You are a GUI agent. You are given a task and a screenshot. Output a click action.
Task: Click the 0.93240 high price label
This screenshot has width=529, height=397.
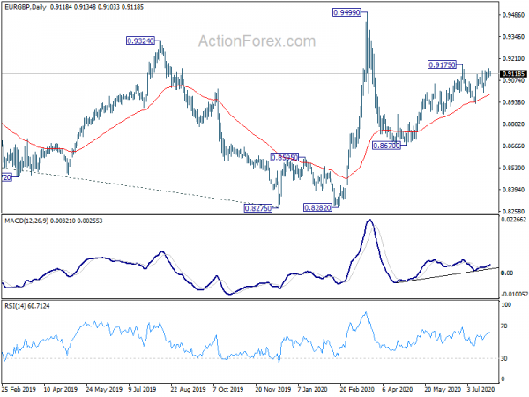pyautogui.click(x=140, y=41)
